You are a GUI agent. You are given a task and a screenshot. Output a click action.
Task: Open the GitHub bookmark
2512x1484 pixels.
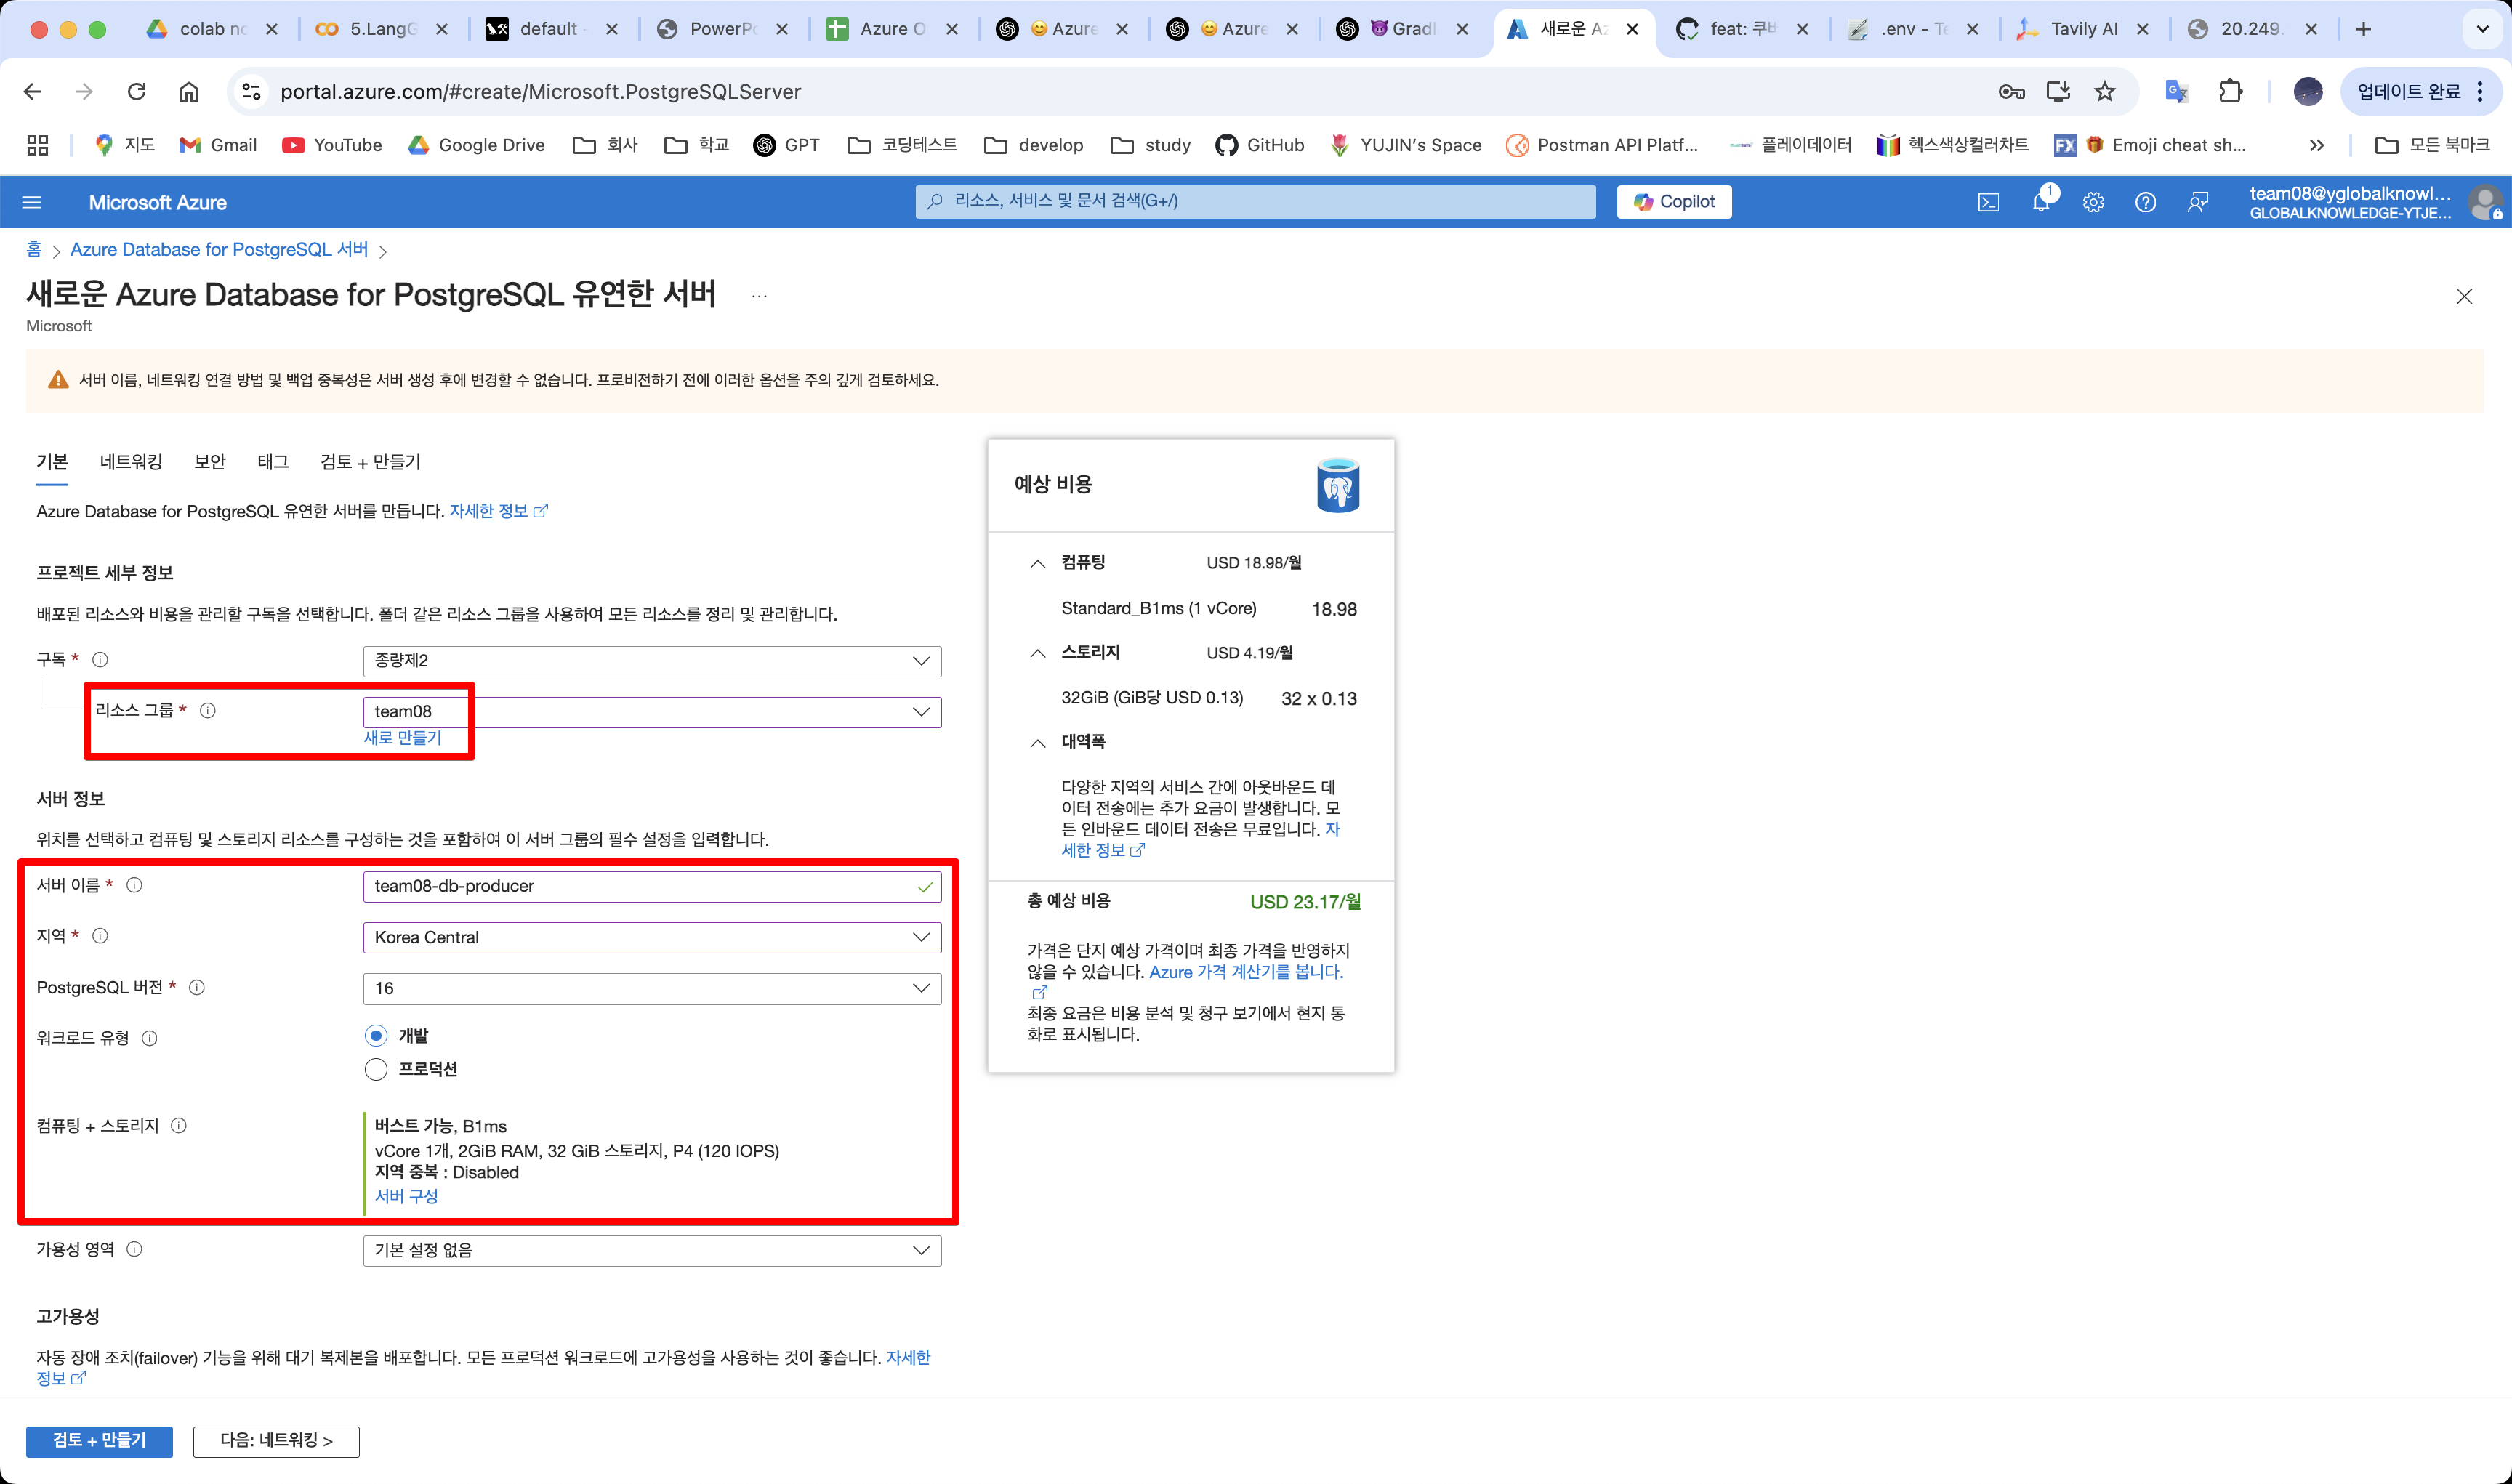[x=1260, y=146]
